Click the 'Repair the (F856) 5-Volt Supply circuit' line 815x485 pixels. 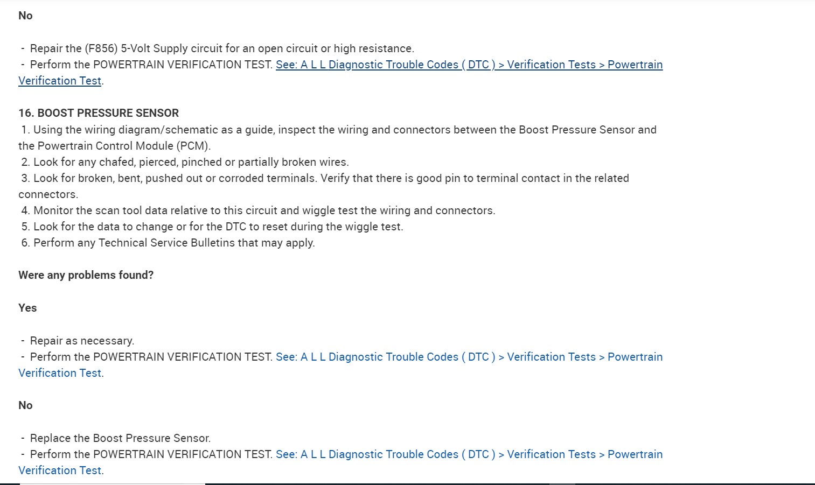pyautogui.click(x=222, y=48)
